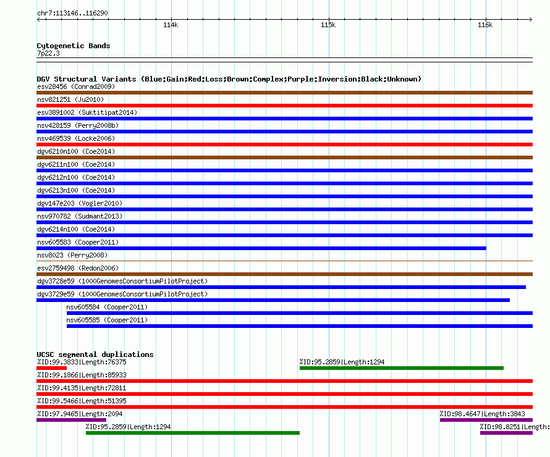Click the 7p22.3 cytogenetic band
This screenshot has width=550, height=457.
pos(284,60)
